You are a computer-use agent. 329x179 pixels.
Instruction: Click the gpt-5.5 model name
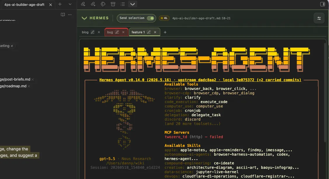click(107, 159)
